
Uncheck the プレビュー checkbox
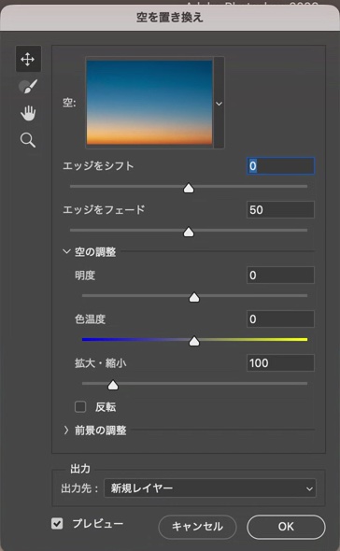coord(57,524)
